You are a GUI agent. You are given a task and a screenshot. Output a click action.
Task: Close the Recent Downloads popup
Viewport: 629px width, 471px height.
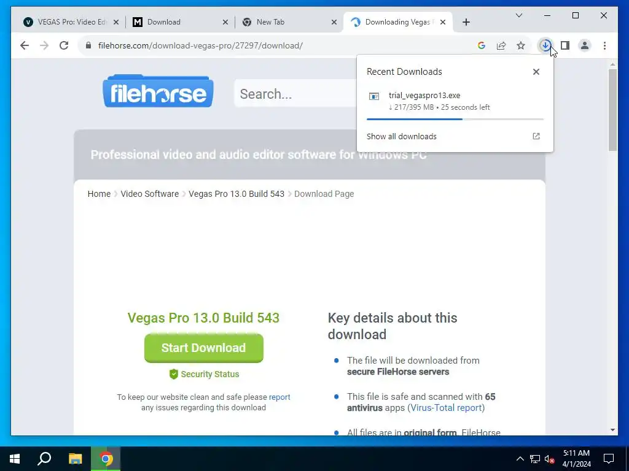point(536,72)
